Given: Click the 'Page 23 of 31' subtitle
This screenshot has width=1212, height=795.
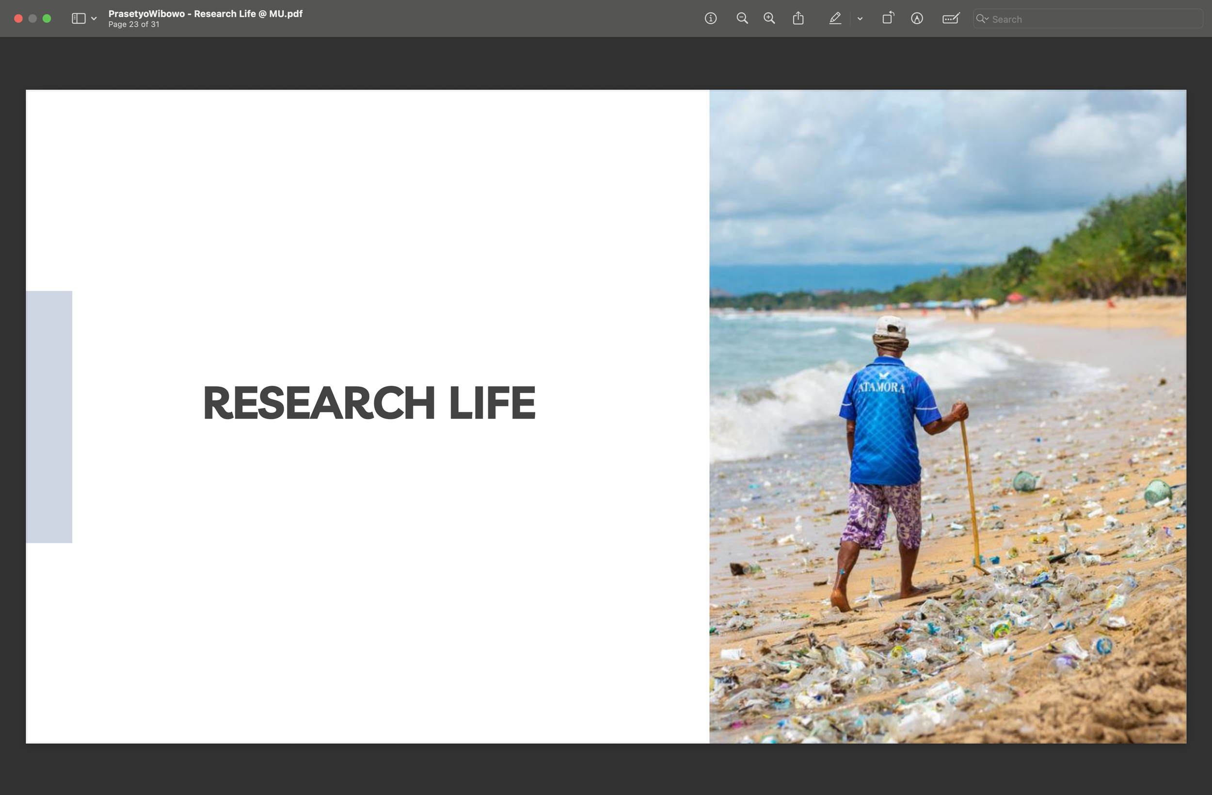Looking at the screenshot, I should point(133,24).
